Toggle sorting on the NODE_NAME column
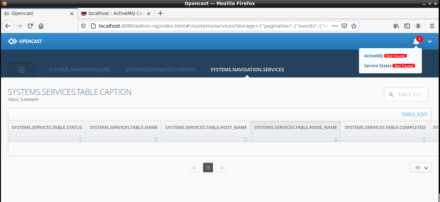Screen dimensions: 440x202 (335, 139)
